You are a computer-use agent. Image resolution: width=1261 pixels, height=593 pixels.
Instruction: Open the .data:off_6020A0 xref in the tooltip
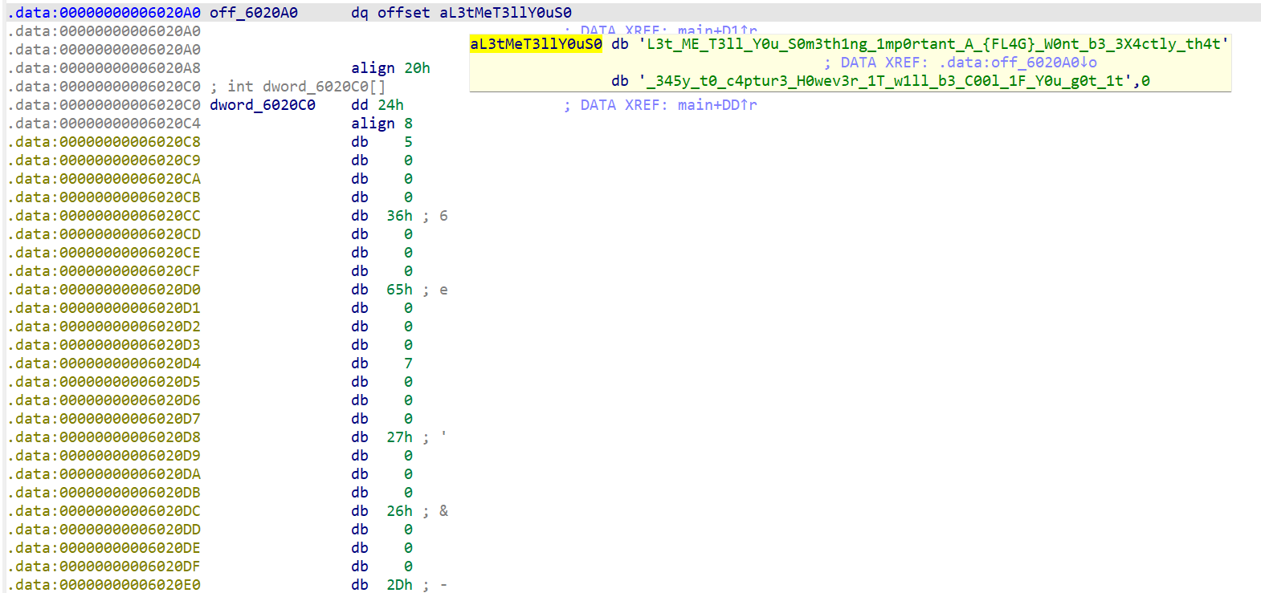(x=1017, y=63)
